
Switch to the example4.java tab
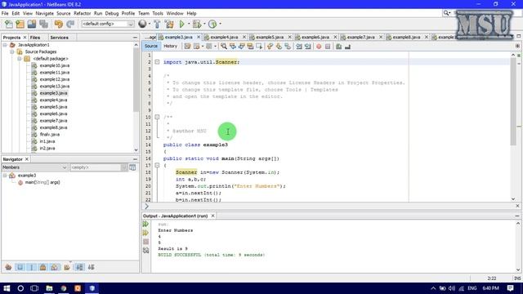[x=224, y=37]
